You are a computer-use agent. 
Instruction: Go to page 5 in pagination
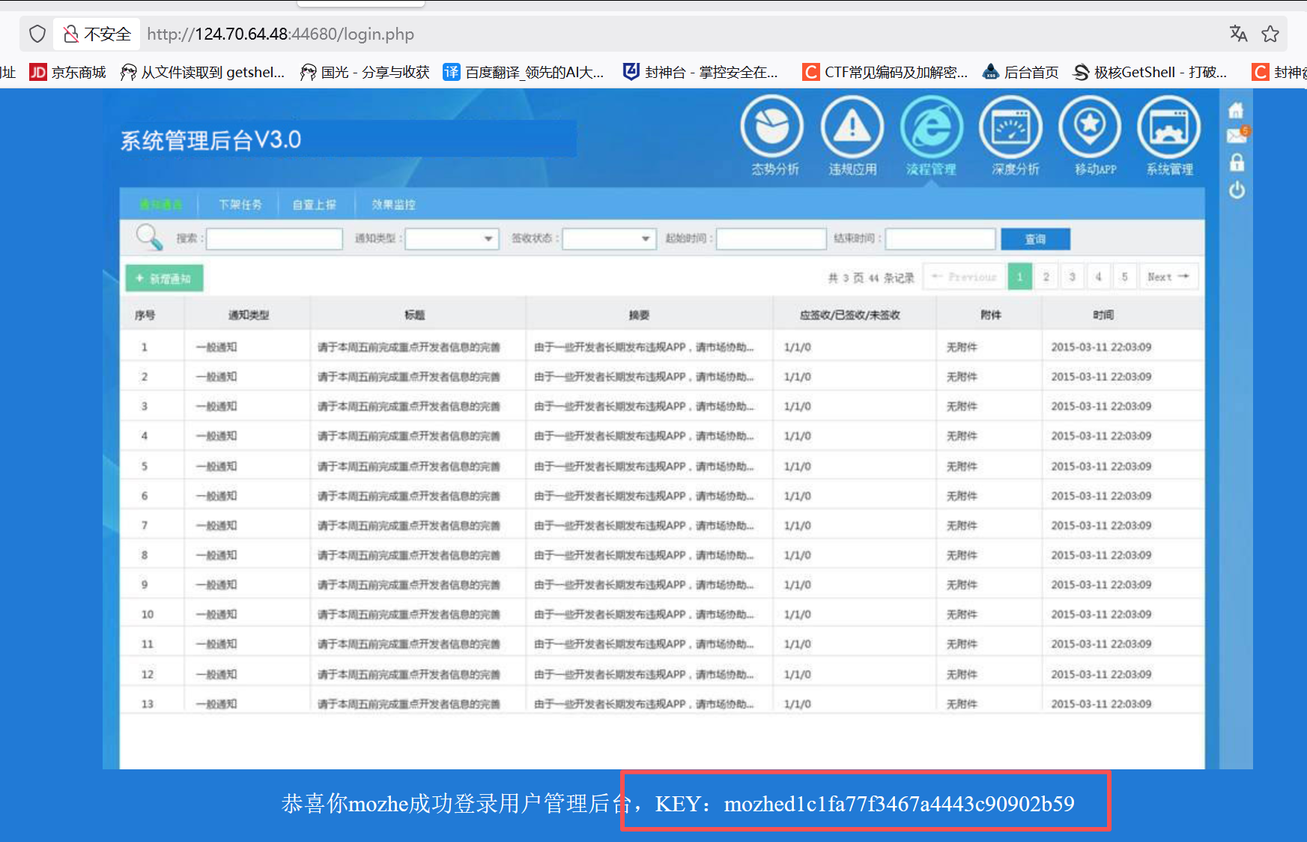(x=1125, y=276)
